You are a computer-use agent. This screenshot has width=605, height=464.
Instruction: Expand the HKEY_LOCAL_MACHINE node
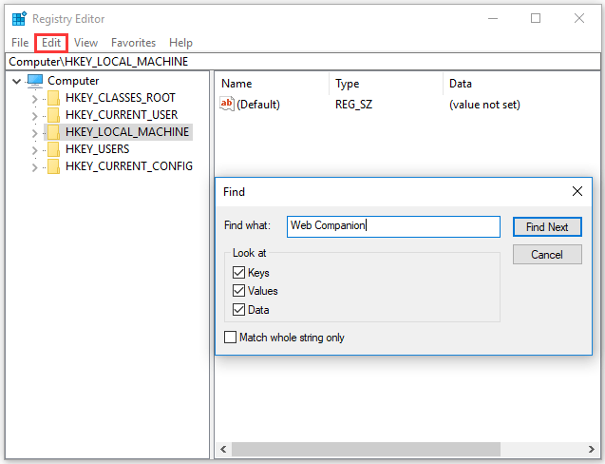pos(35,133)
